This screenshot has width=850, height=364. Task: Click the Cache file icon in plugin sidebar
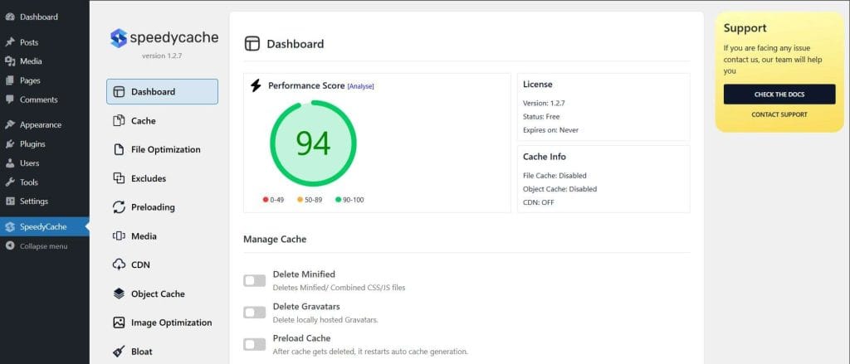pos(119,121)
